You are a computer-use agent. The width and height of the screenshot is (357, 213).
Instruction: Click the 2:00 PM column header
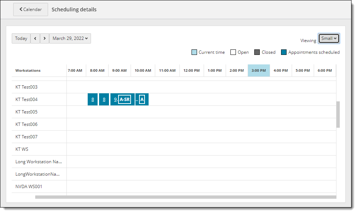click(x=237, y=70)
